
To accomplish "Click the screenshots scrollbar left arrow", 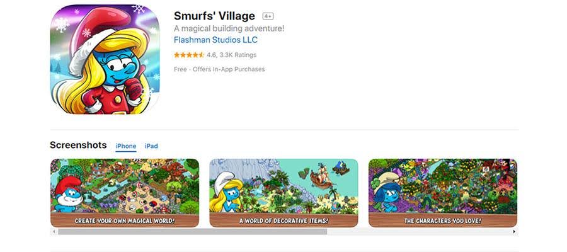I will (x=54, y=231).
